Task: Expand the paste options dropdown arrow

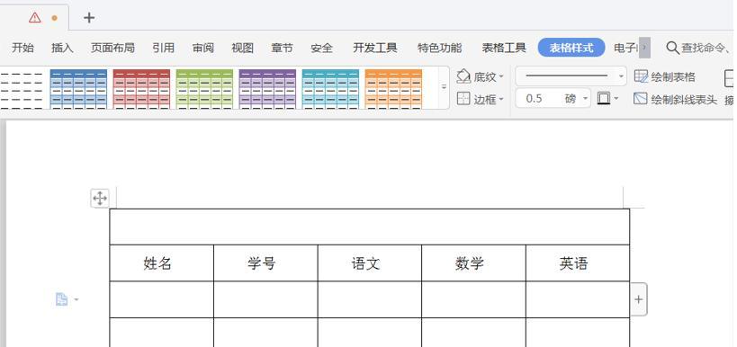Action: (x=76, y=299)
